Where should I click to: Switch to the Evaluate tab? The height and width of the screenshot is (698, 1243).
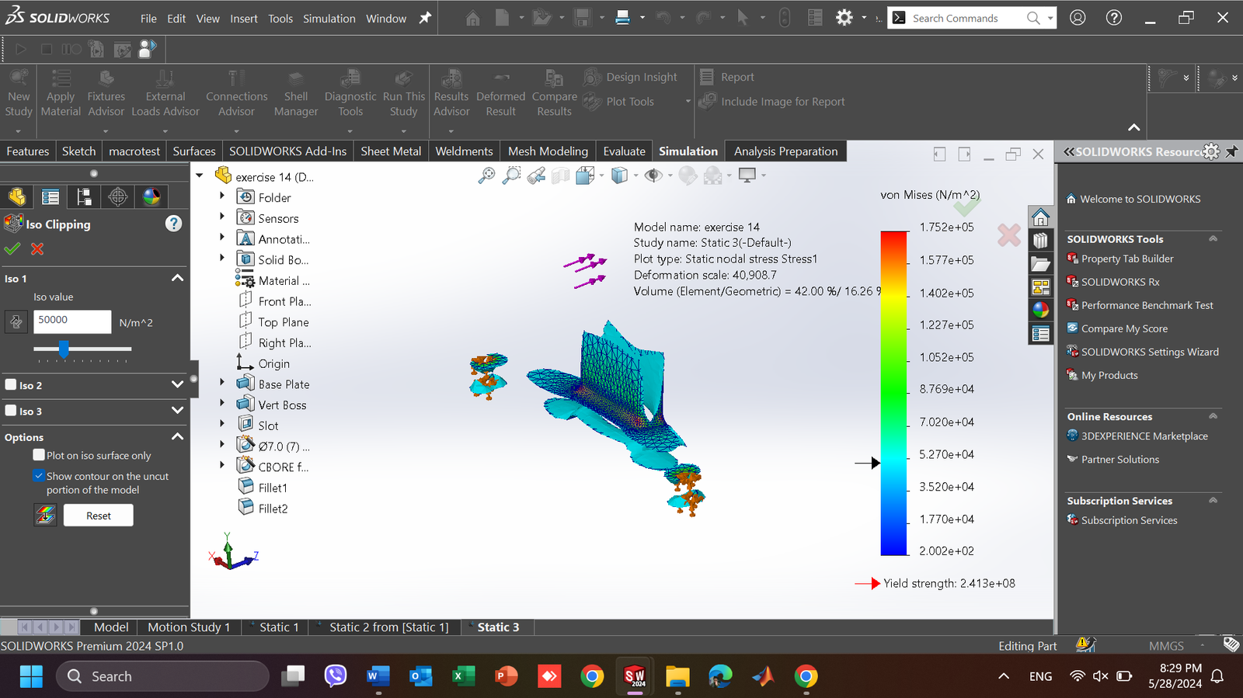624,151
